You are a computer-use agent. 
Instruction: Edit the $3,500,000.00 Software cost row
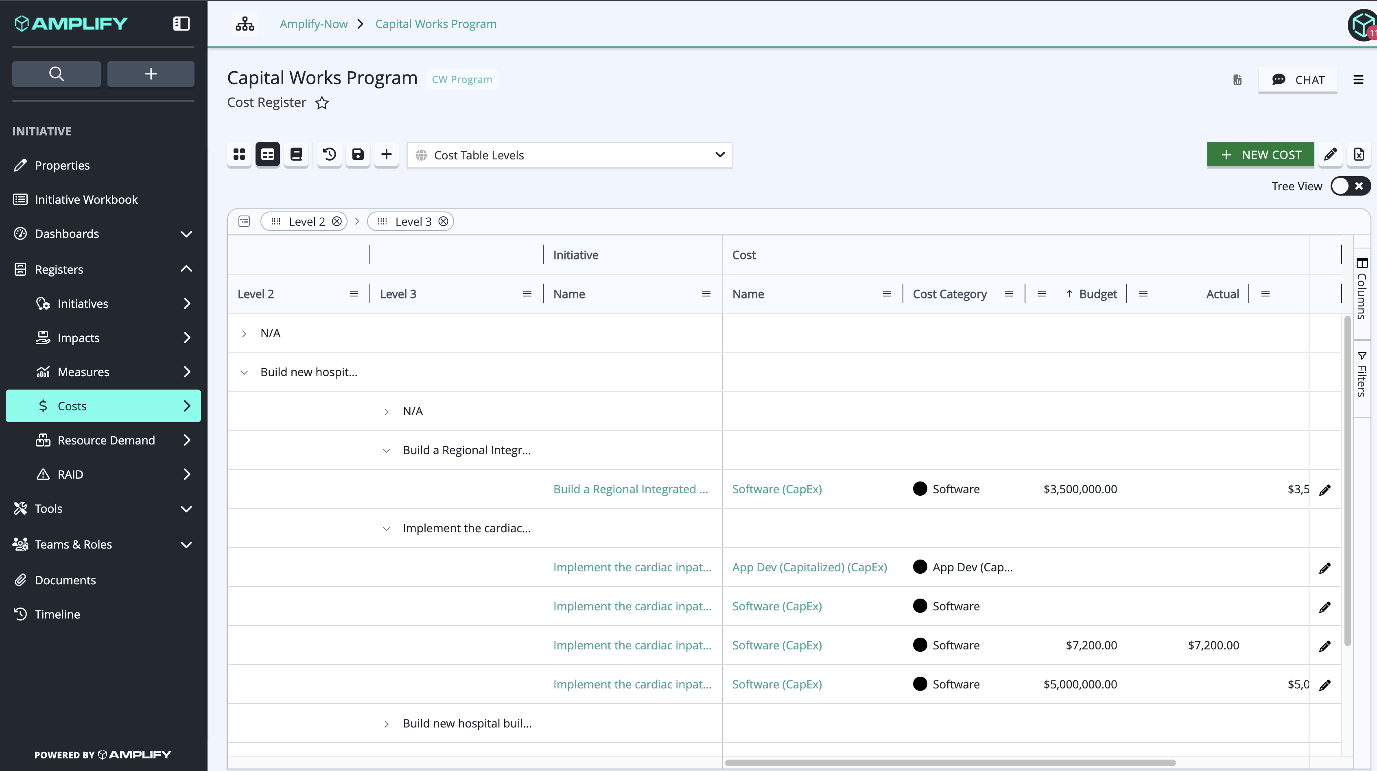coord(1325,490)
